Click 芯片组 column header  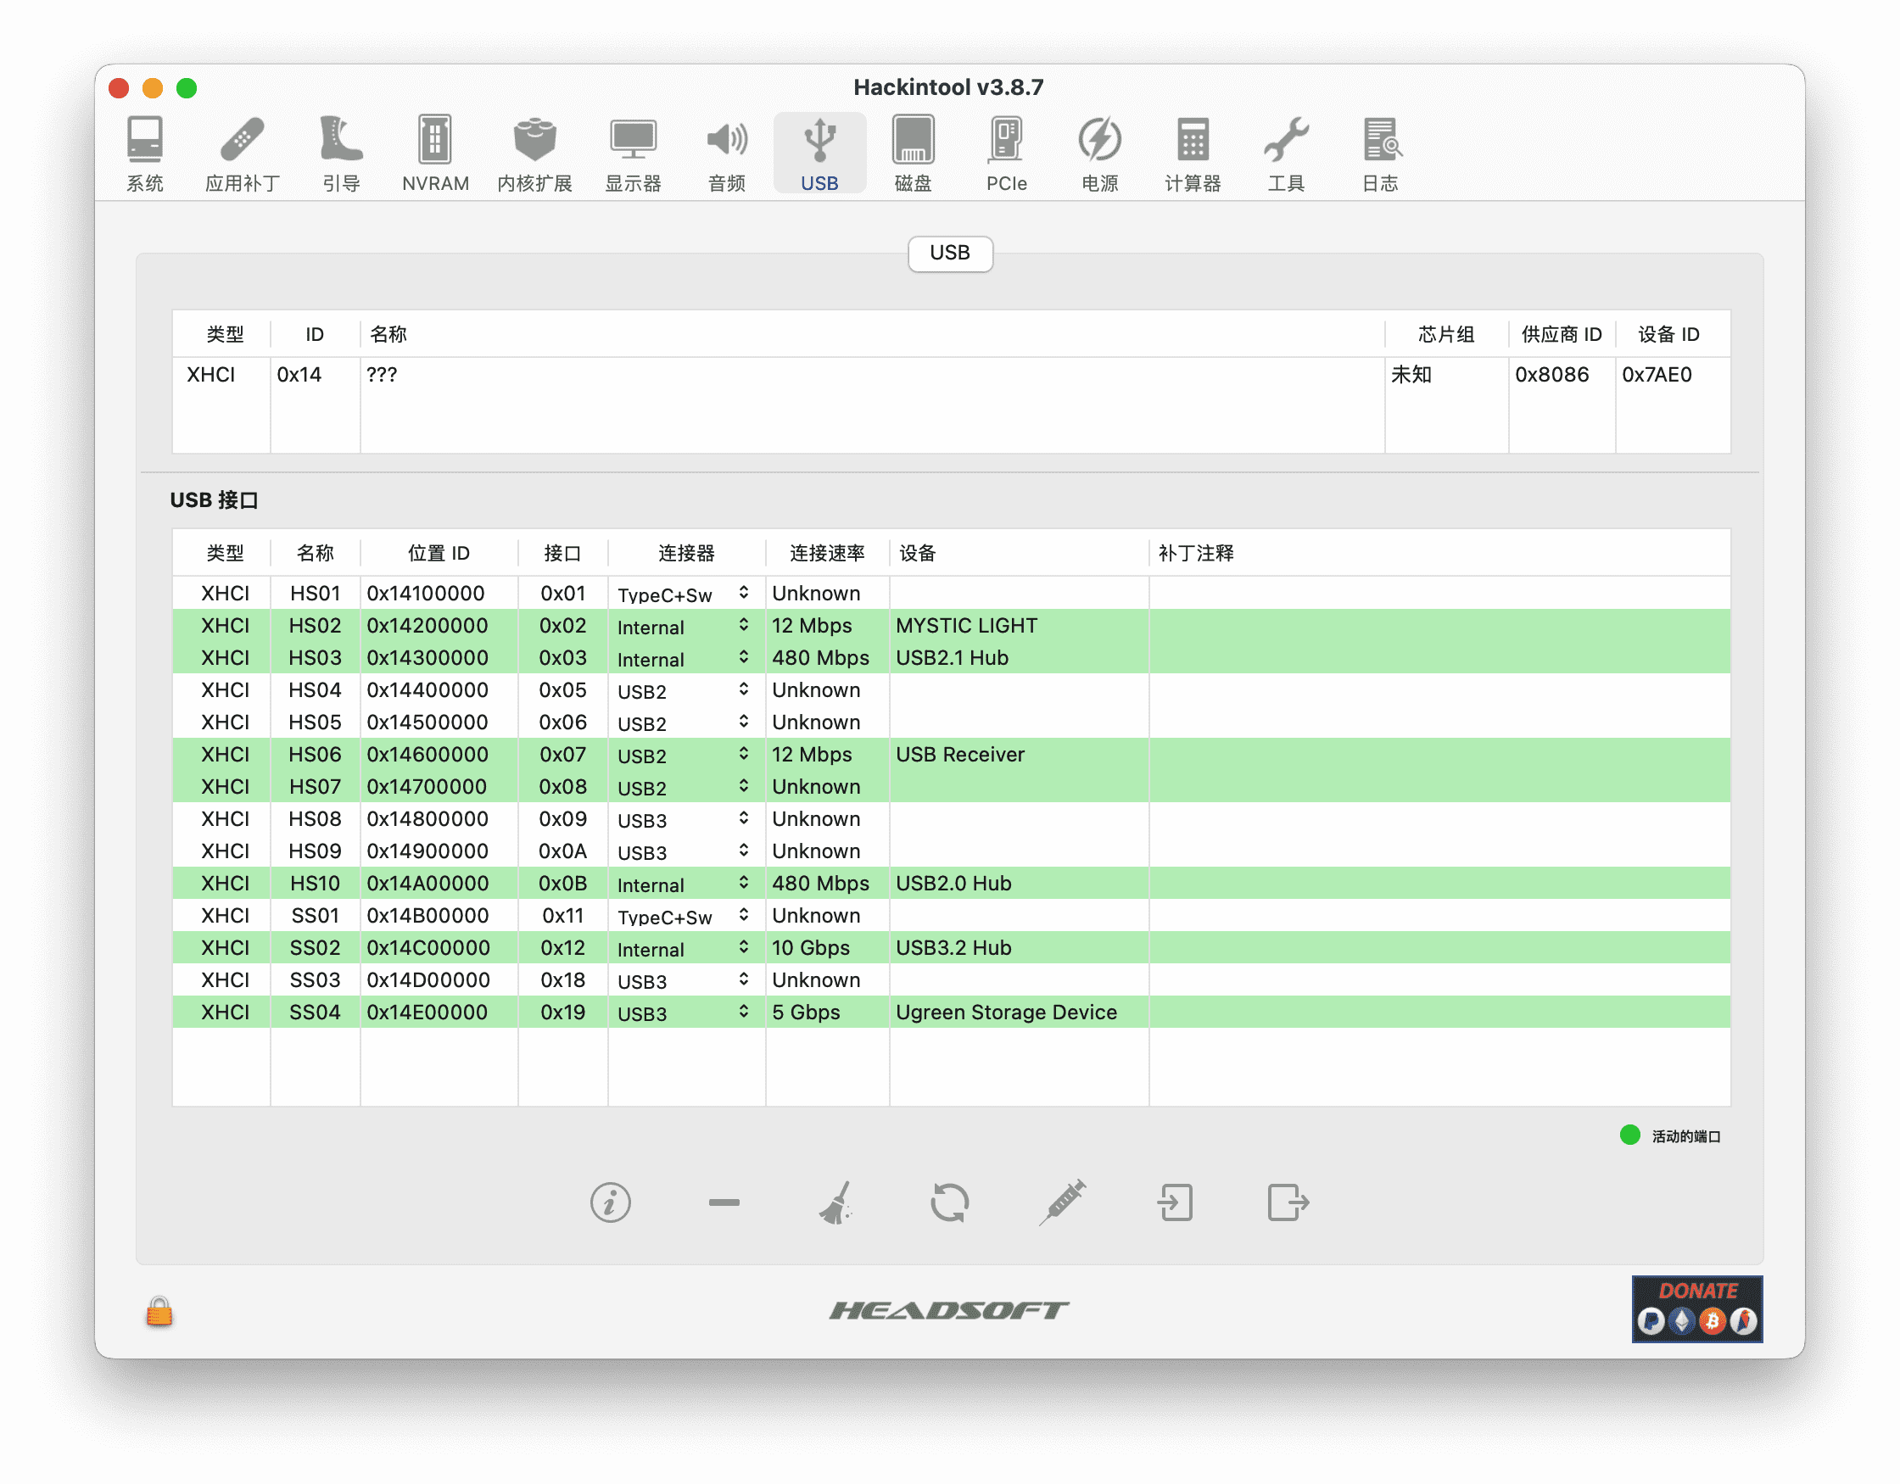point(1446,334)
